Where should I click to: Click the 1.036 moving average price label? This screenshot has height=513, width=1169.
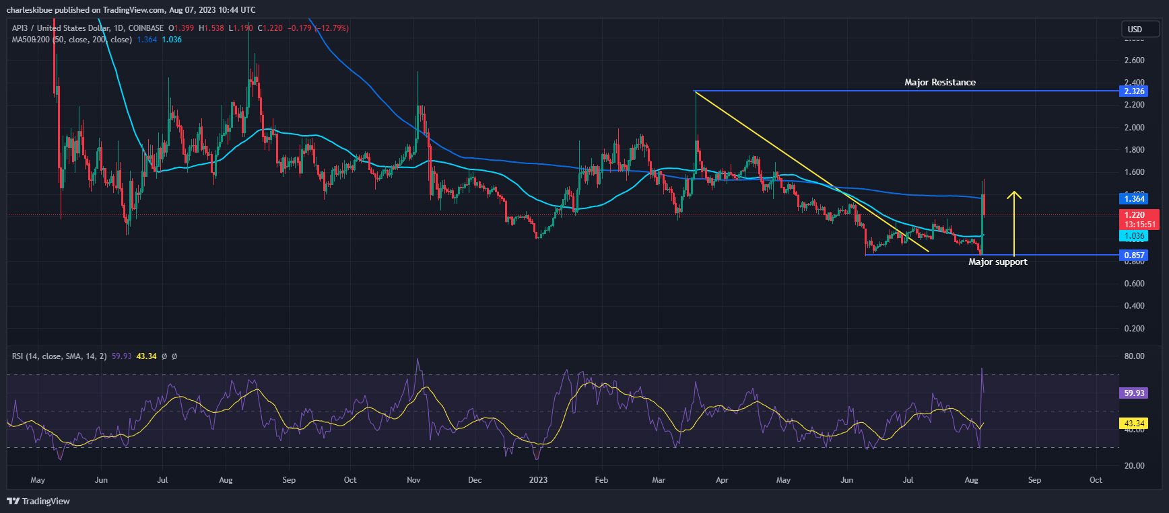click(1134, 236)
